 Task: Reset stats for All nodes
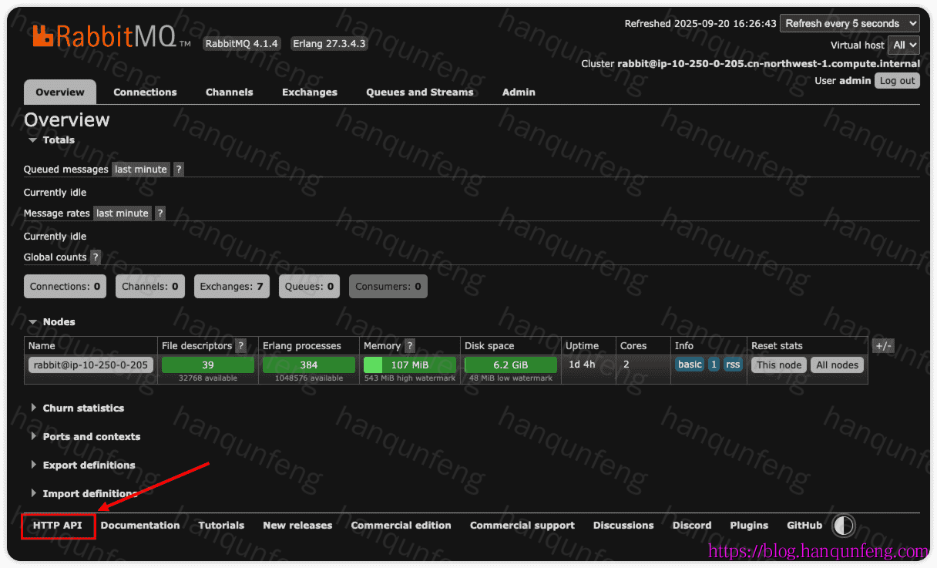[838, 365]
